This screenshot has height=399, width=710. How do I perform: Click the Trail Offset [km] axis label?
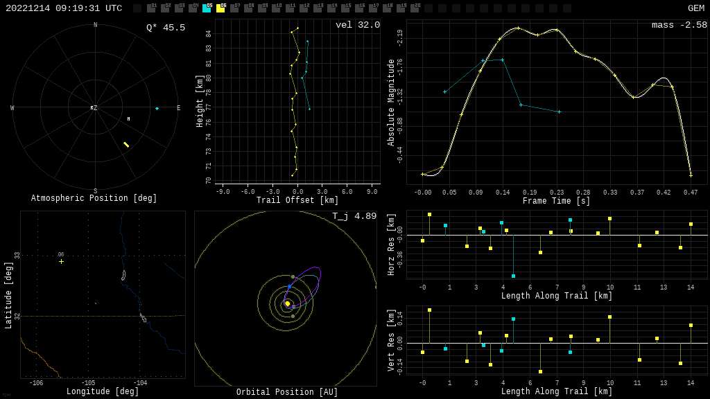(297, 201)
